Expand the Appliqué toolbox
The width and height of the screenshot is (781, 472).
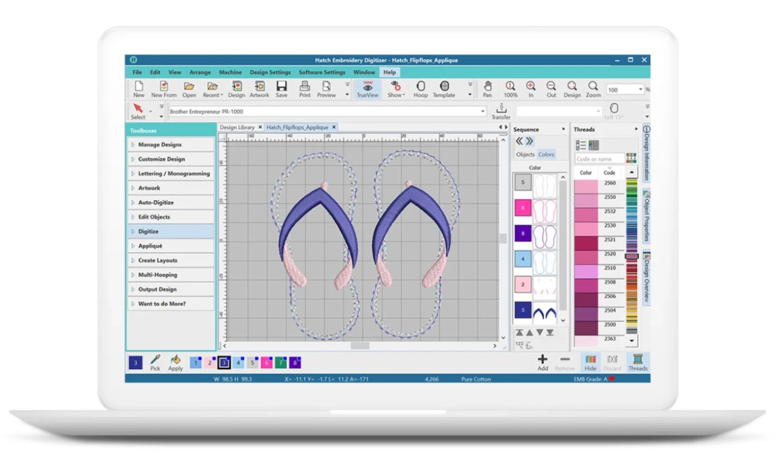point(171,246)
